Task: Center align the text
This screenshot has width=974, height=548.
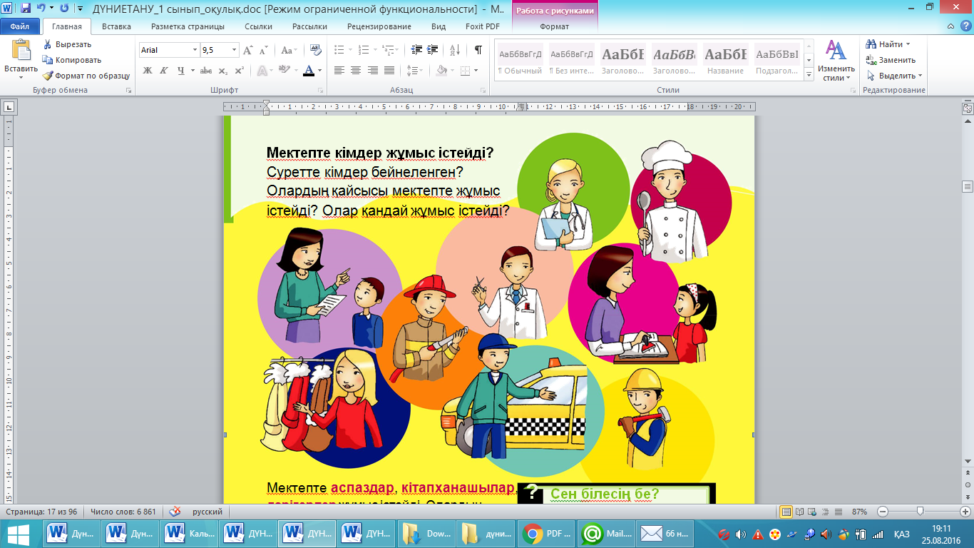Action: (356, 71)
